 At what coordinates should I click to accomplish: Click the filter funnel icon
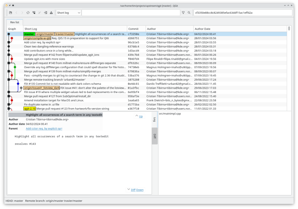(x=183, y=13)
